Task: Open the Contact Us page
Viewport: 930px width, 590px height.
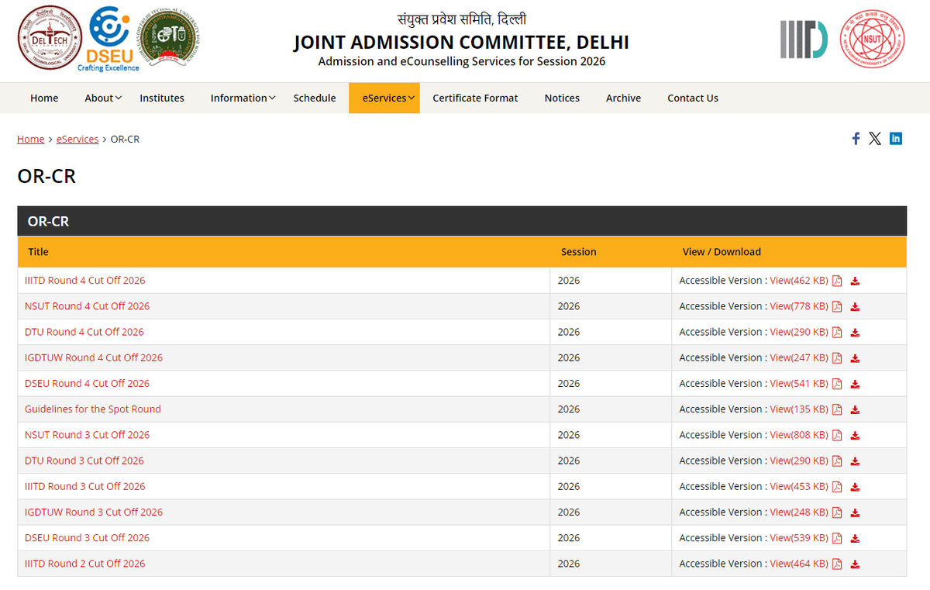Action: pyautogui.click(x=693, y=98)
